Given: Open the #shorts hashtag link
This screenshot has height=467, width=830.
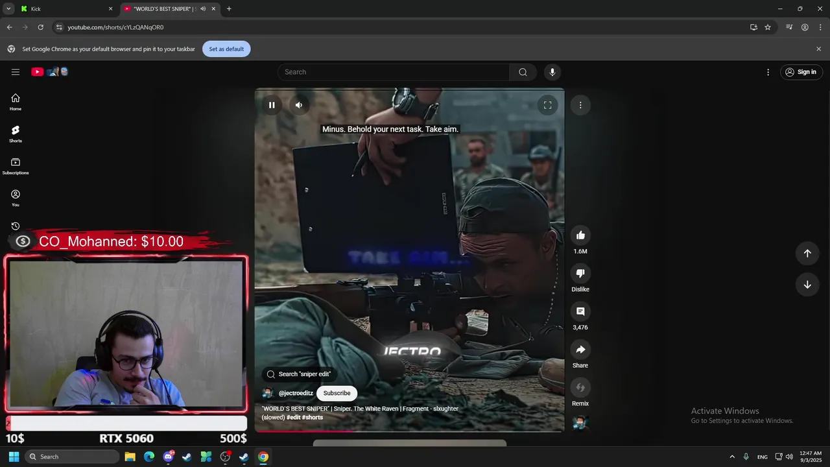Looking at the screenshot, I should (313, 417).
